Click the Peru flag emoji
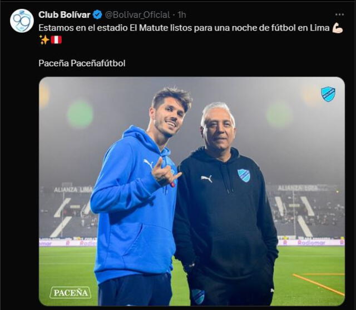The width and height of the screenshot is (356, 310). tap(56, 40)
